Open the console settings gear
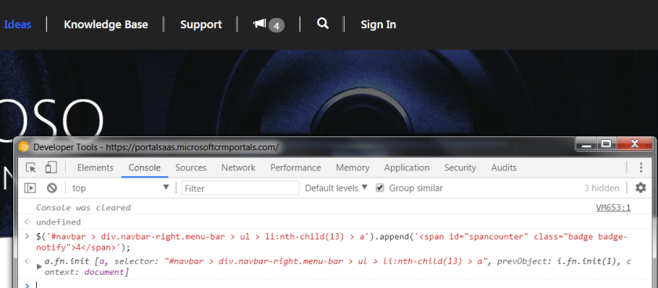Image resolution: width=658 pixels, height=288 pixels. (641, 187)
